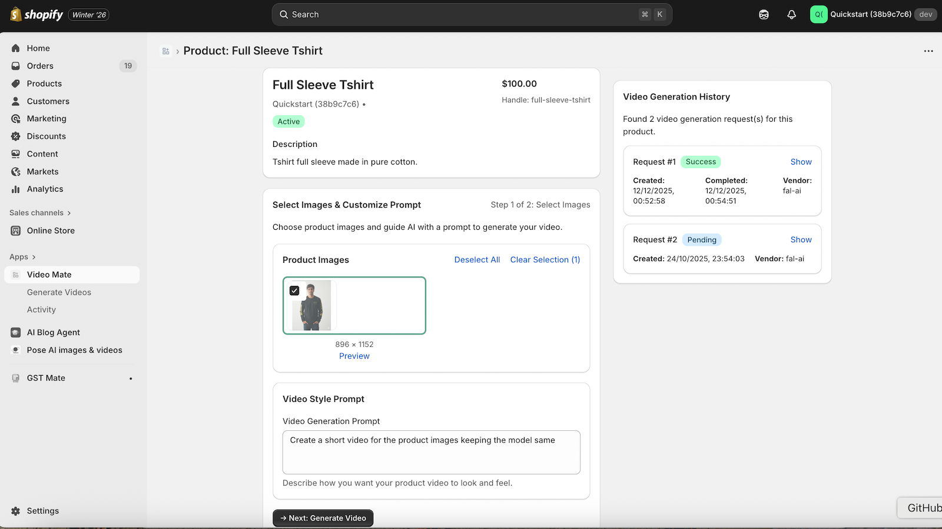Click the Video Generation Prompt text area
Image resolution: width=942 pixels, height=529 pixels.
431,452
